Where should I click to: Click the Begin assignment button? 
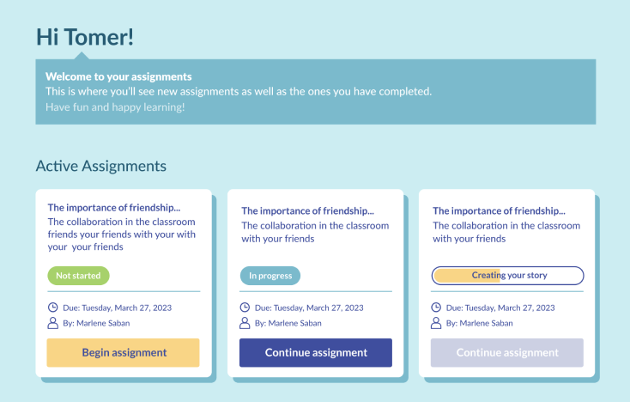[123, 352]
